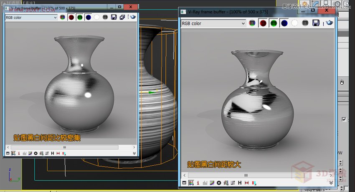Click the curves correction icon in the right frame buffer
Viewport: 355px width, 192px height.
tap(212, 183)
